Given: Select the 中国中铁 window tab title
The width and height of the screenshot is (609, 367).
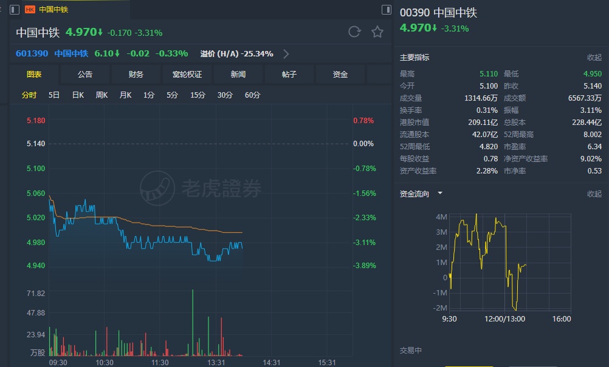Looking at the screenshot, I should point(53,9).
